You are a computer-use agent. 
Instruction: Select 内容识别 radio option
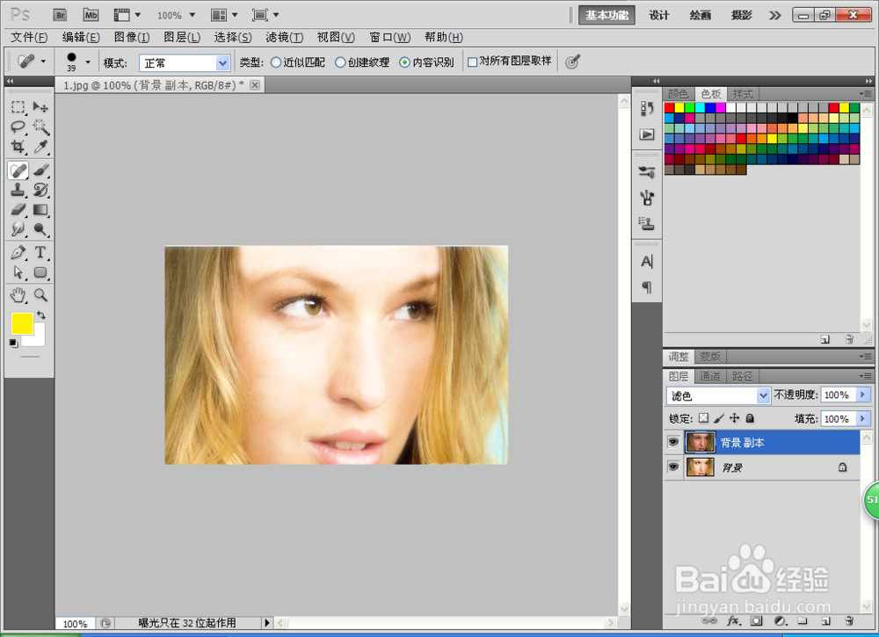(404, 62)
